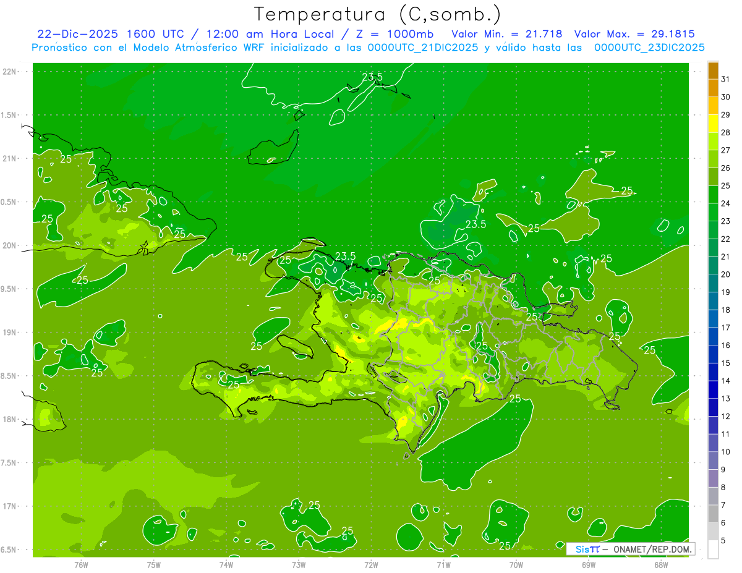Click the '19N' latitude axis label
The width and height of the screenshot is (742, 573).
9,333
